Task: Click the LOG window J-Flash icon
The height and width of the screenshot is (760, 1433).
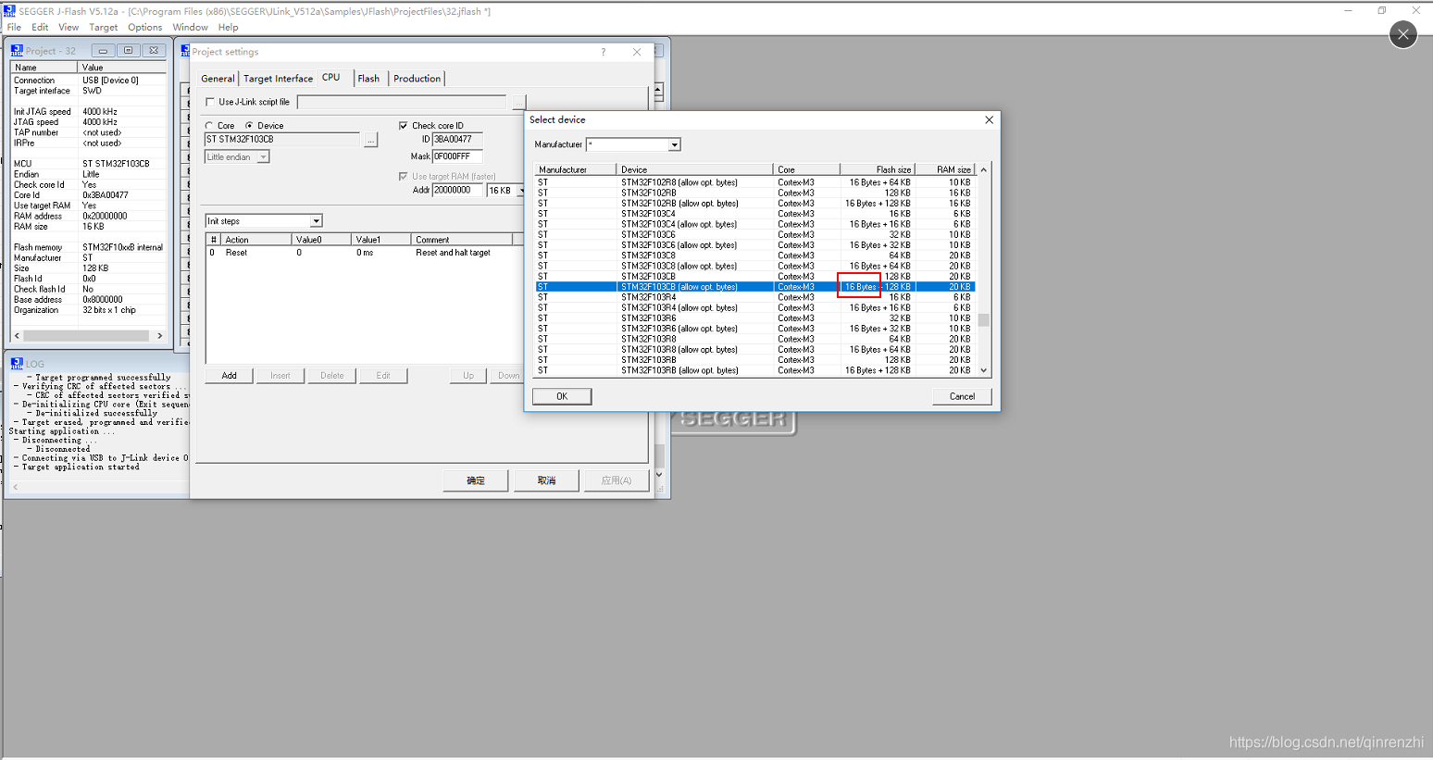Action: pyautogui.click(x=17, y=364)
